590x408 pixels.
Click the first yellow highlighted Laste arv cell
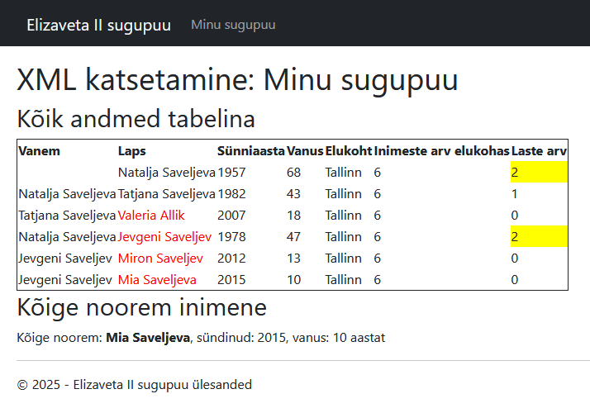click(539, 173)
